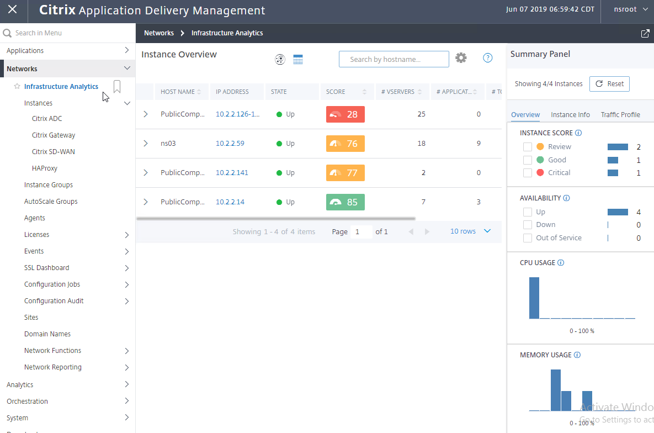Enable the Critical instance score filter
Viewport: 654px width, 433px height.
pos(528,173)
